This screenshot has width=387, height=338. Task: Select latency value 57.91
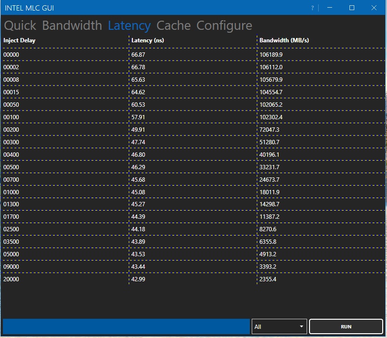click(138, 117)
